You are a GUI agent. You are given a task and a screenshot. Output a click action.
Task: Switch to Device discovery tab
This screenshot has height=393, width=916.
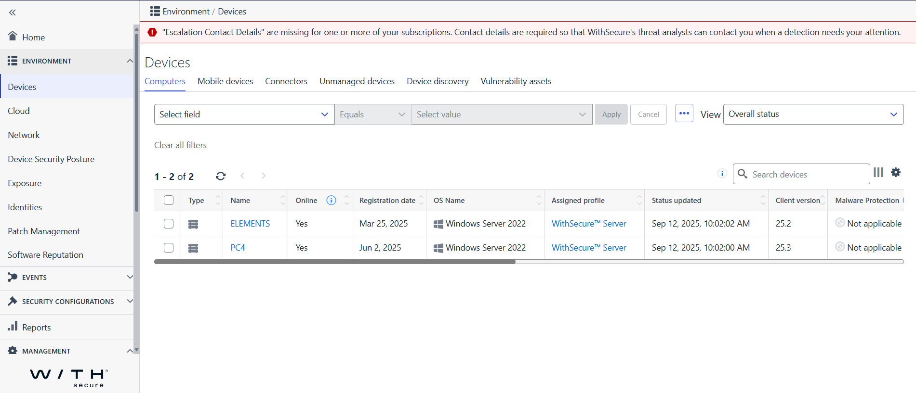(x=438, y=81)
